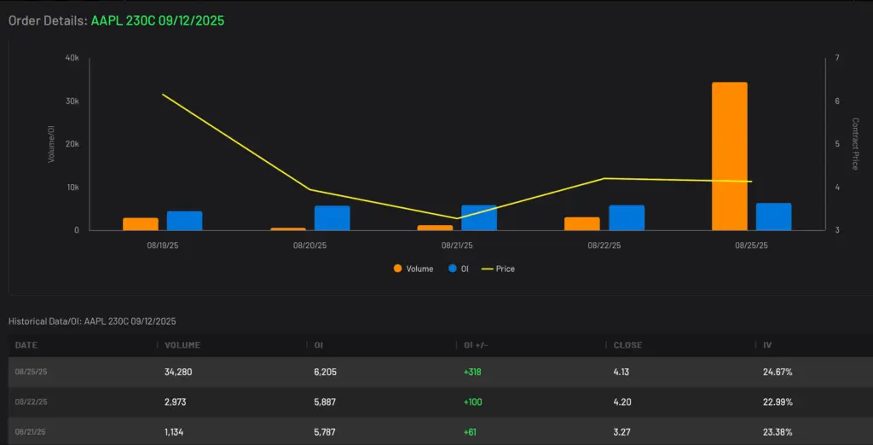The image size is (873, 445).
Task: Click the blue OI bar for 08/20/25
Action: 332,217
